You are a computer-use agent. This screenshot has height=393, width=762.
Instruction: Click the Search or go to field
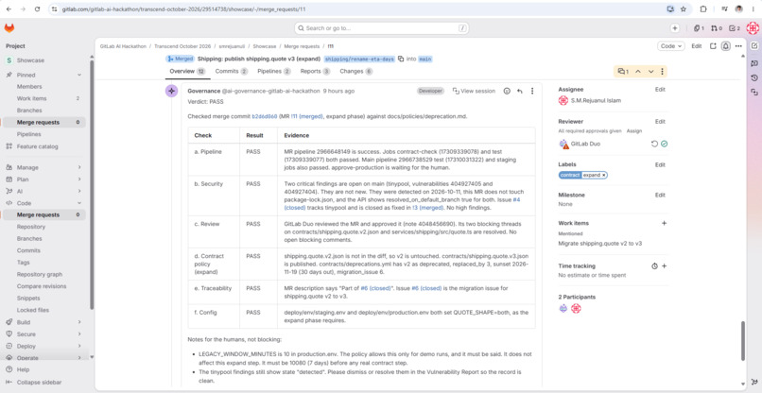(x=382, y=28)
